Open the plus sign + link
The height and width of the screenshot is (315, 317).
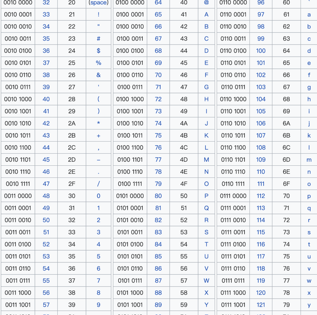click(98, 136)
